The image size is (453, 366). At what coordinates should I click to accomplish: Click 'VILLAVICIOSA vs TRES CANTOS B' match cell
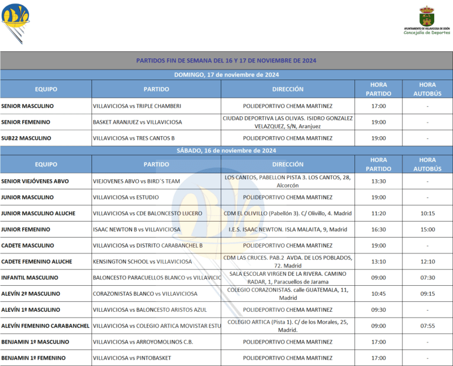pos(156,139)
